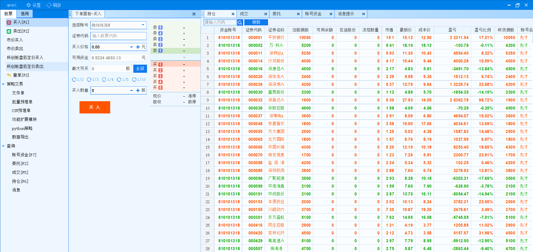This screenshot has height=252, width=533.
Task: Click the 卖 5 level badge
Action: pyautogui.click(x=160, y=28)
